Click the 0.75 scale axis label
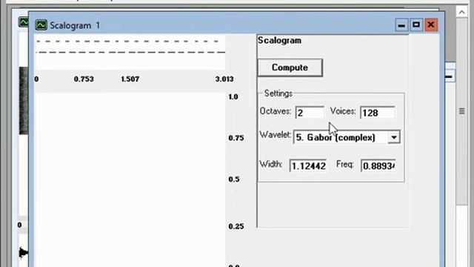 point(236,138)
